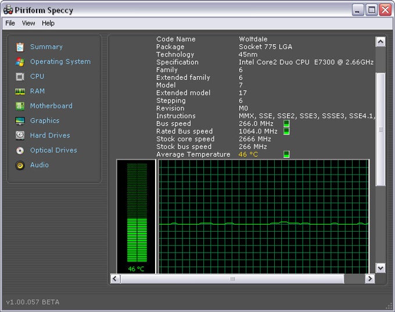This screenshot has height=312, width=395.
Task: Open the File menu
Action: 10,23
